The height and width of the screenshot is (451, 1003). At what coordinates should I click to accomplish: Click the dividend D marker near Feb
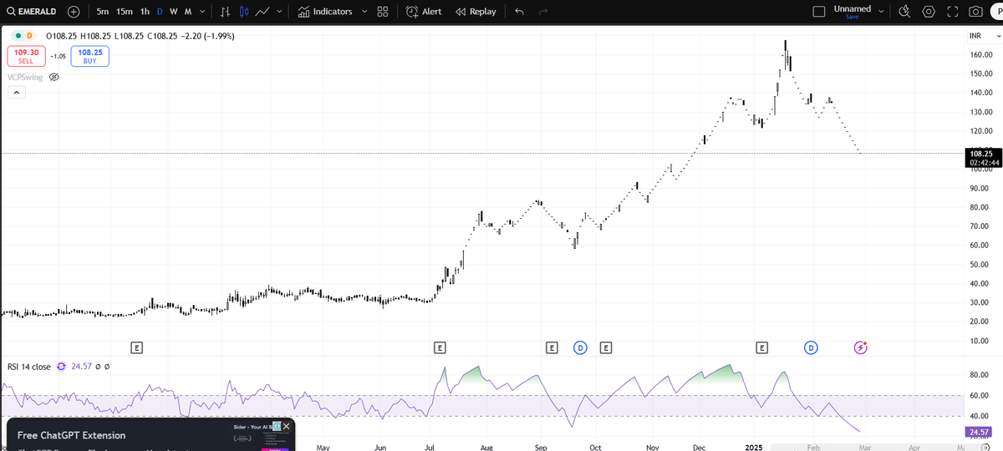coord(811,347)
